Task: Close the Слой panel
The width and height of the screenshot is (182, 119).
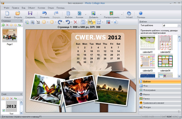Action: click(21, 94)
